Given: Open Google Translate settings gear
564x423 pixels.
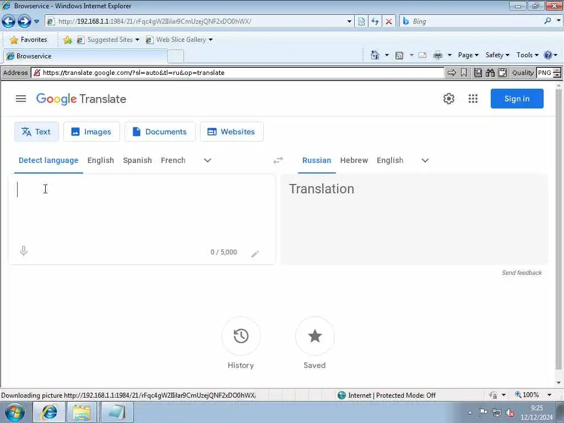Looking at the screenshot, I should [448, 99].
